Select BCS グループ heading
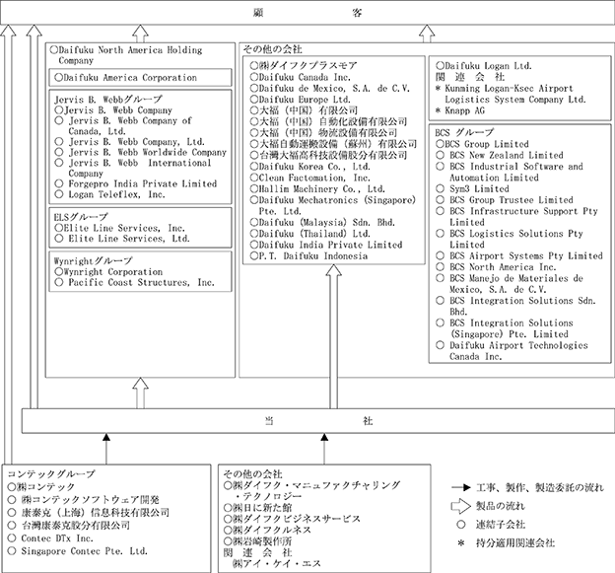Screen dimensions: 615x573 (464, 132)
